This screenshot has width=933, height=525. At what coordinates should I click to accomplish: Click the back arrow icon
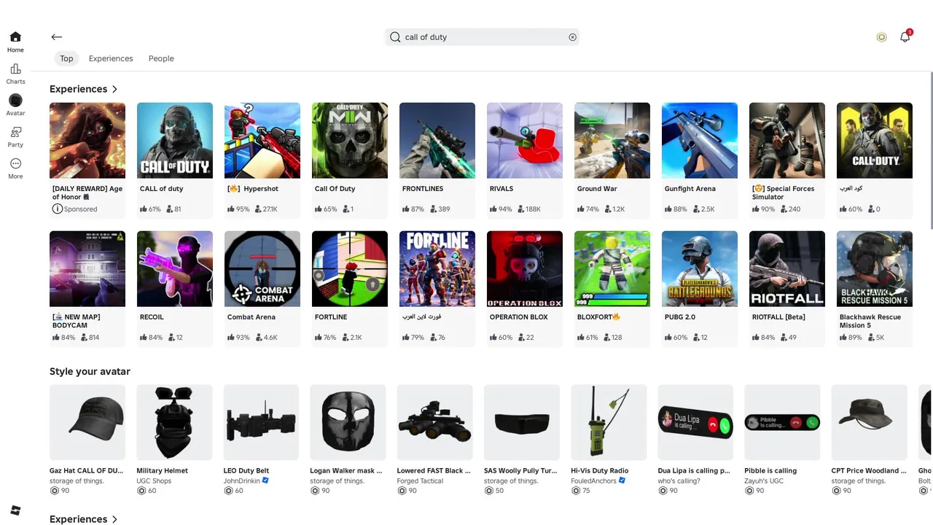[x=57, y=37]
